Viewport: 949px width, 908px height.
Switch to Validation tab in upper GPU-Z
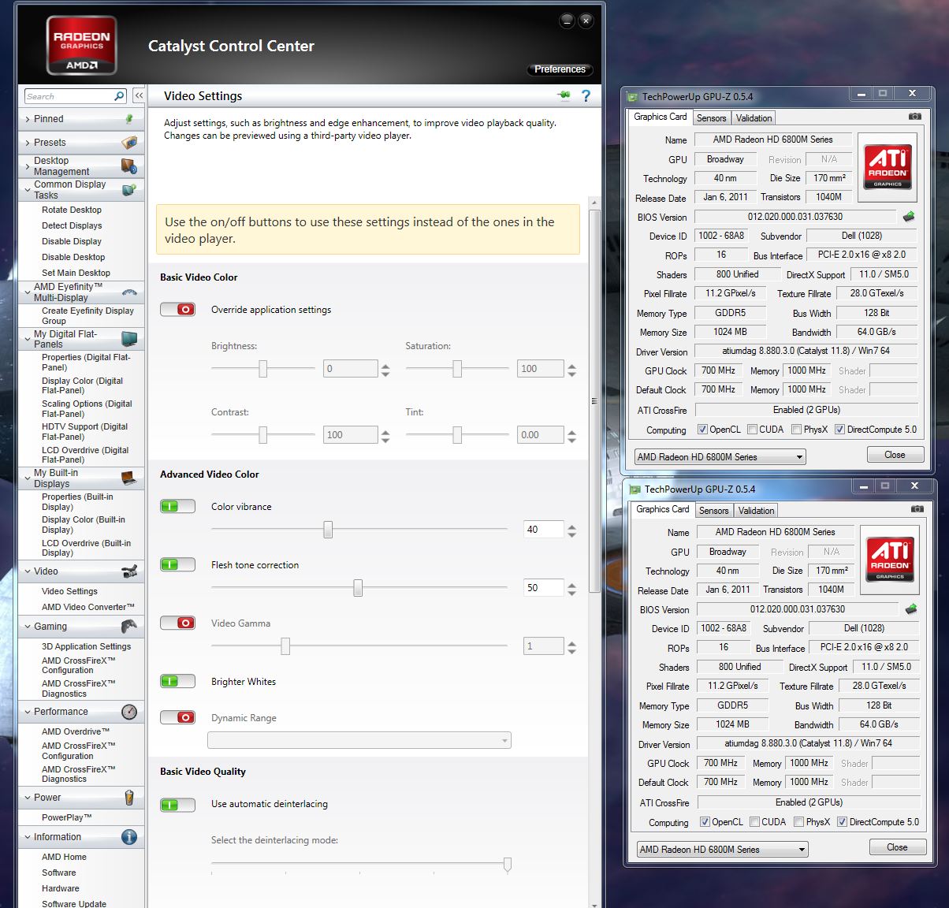click(x=754, y=118)
